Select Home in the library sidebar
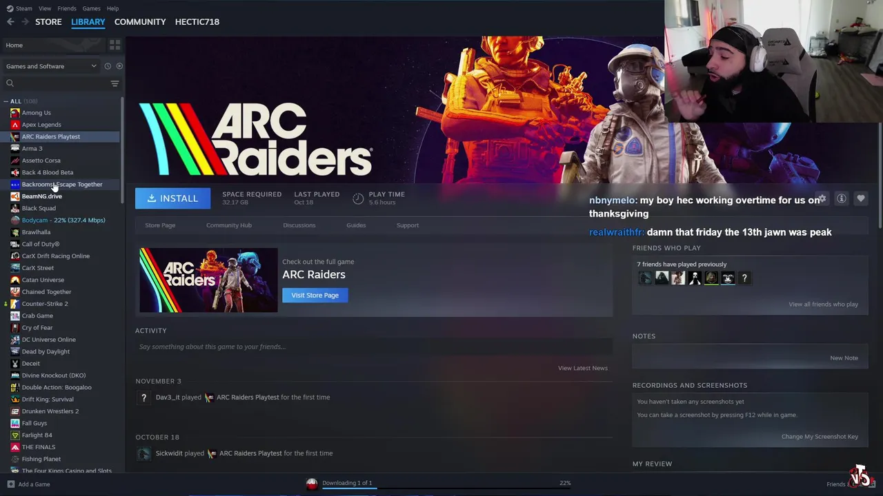This screenshot has height=496, width=883. pos(52,45)
